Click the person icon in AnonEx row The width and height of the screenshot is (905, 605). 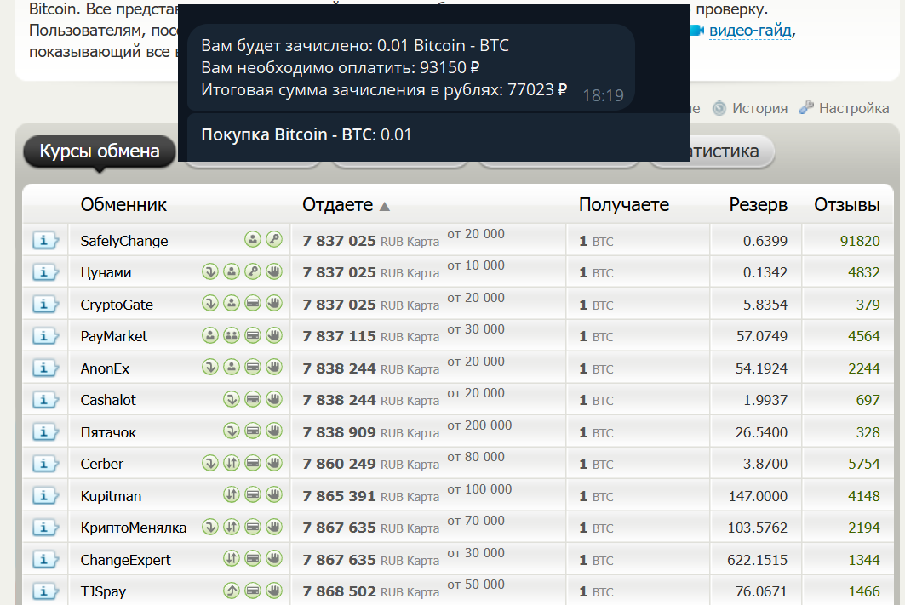(x=231, y=368)
